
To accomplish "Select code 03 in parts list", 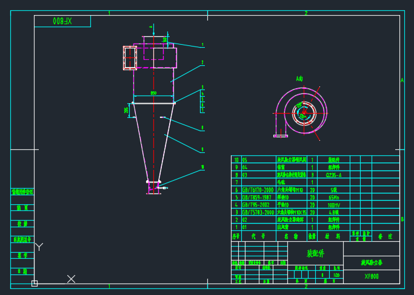I will click(244, 175).
